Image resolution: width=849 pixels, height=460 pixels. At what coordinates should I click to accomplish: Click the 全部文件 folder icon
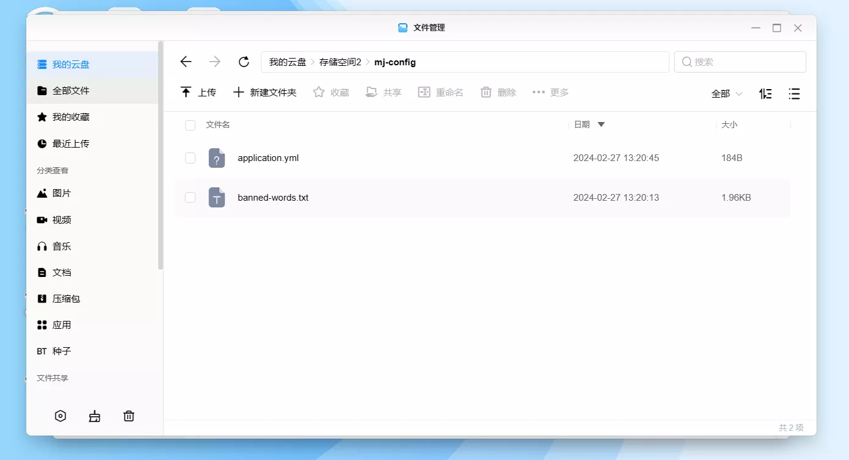point(42,90)
